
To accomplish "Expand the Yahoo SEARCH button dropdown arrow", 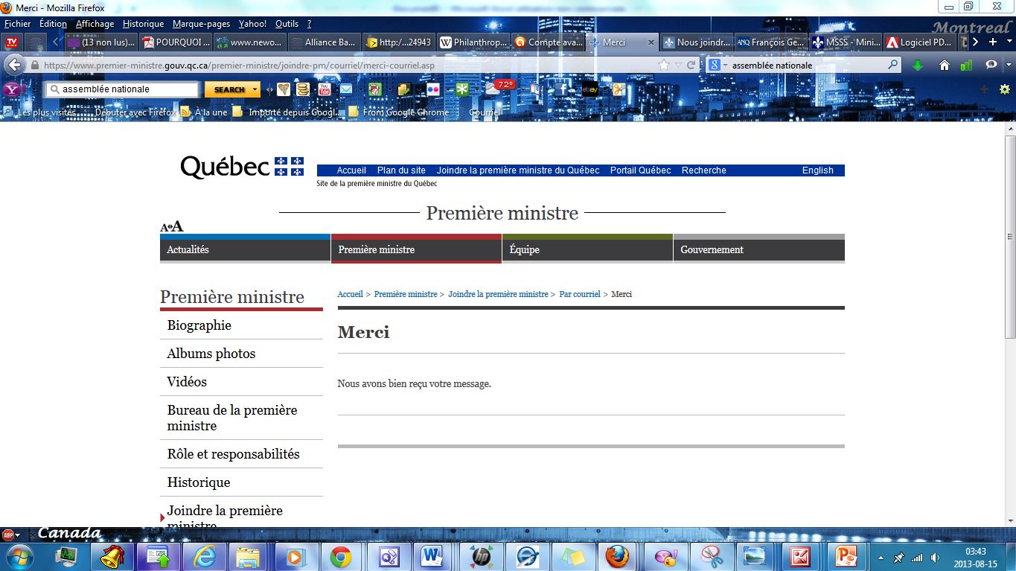I will click(255, 89).
